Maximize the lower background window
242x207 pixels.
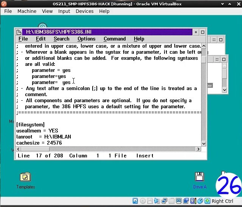coord(224,59)
